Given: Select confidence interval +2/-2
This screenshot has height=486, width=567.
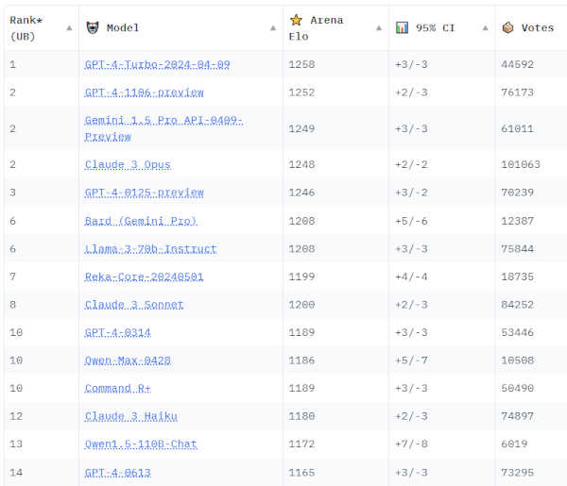Looking at the screenshot, I should (411, 164).
